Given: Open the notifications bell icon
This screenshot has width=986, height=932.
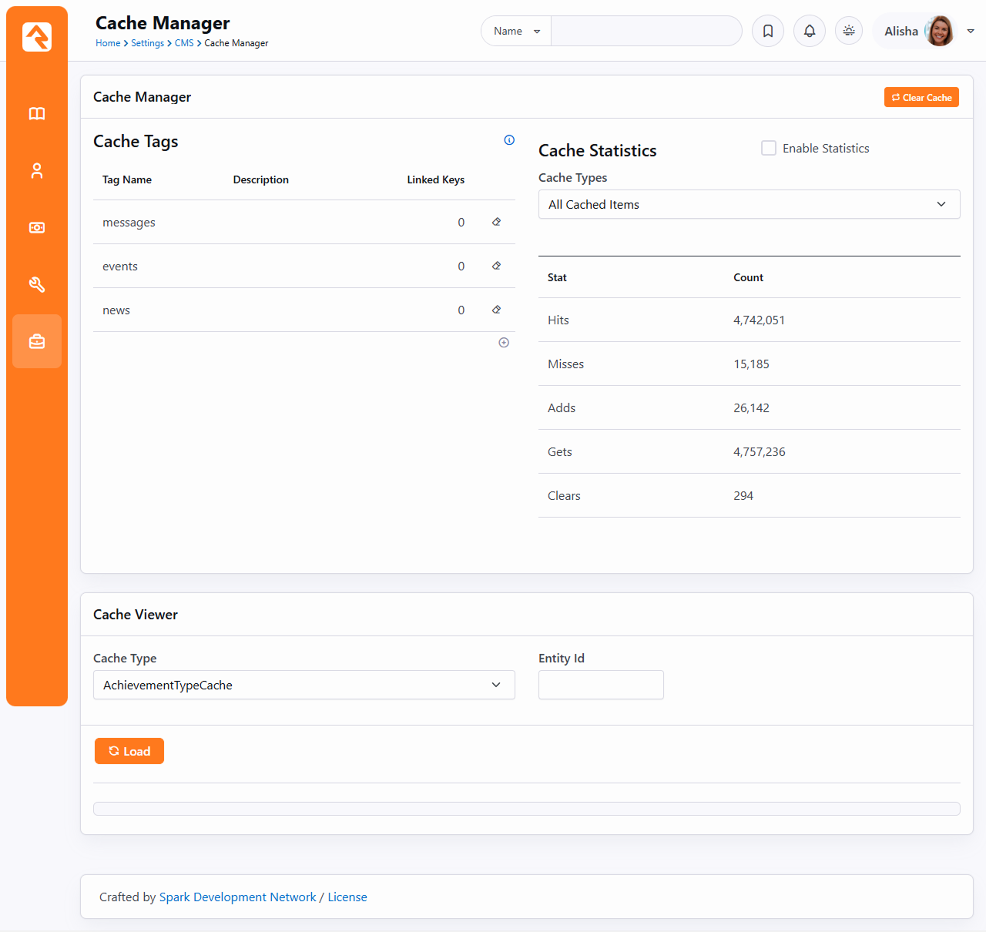Looking at the screenshot, I should (x=810, y=31).
